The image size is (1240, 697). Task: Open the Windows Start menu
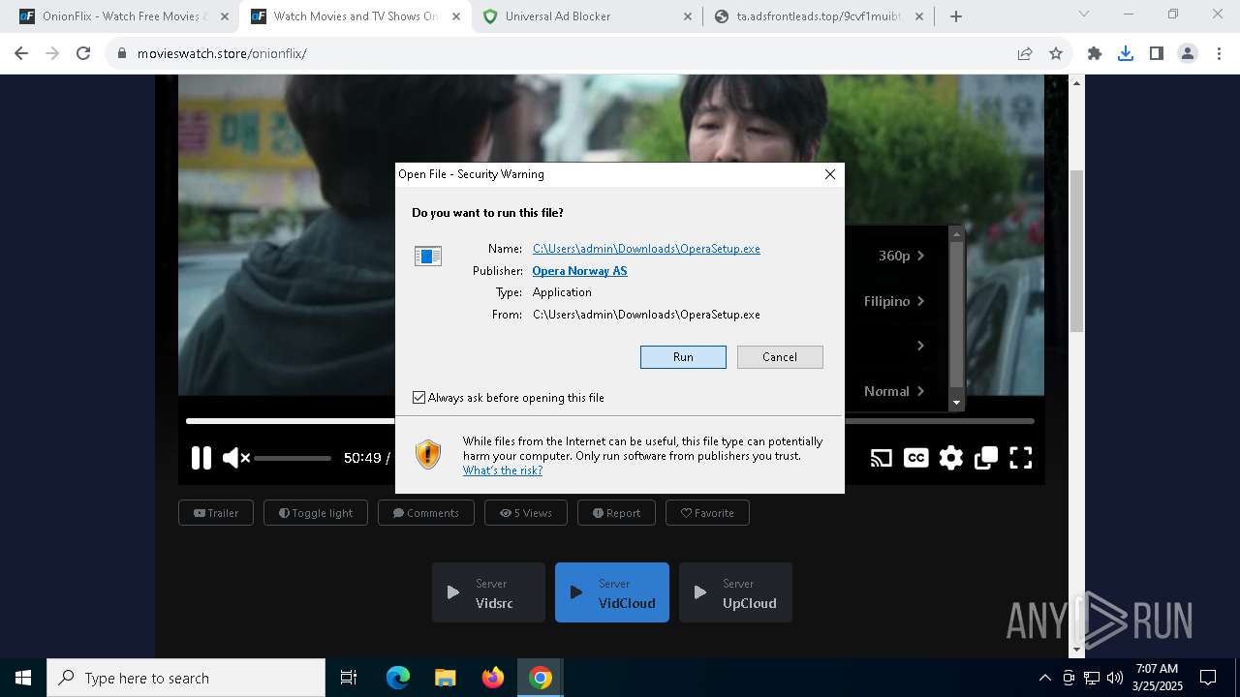coord(23,678)
